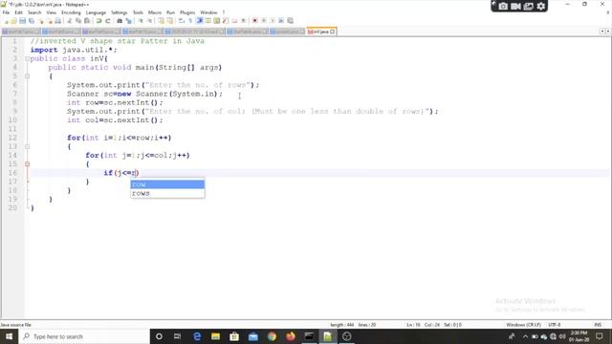
Task: Click the Save Recorded Macro icon
Action: (290, 21)
